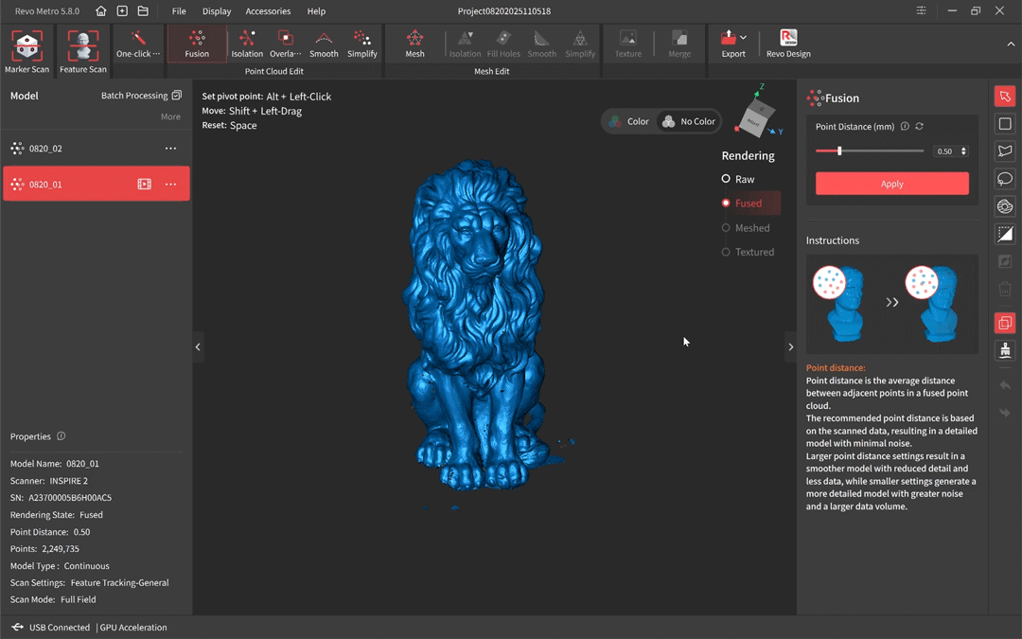The image size is (1022, 639).
Task: Start a Marker Scan
Action: point(26,51)
